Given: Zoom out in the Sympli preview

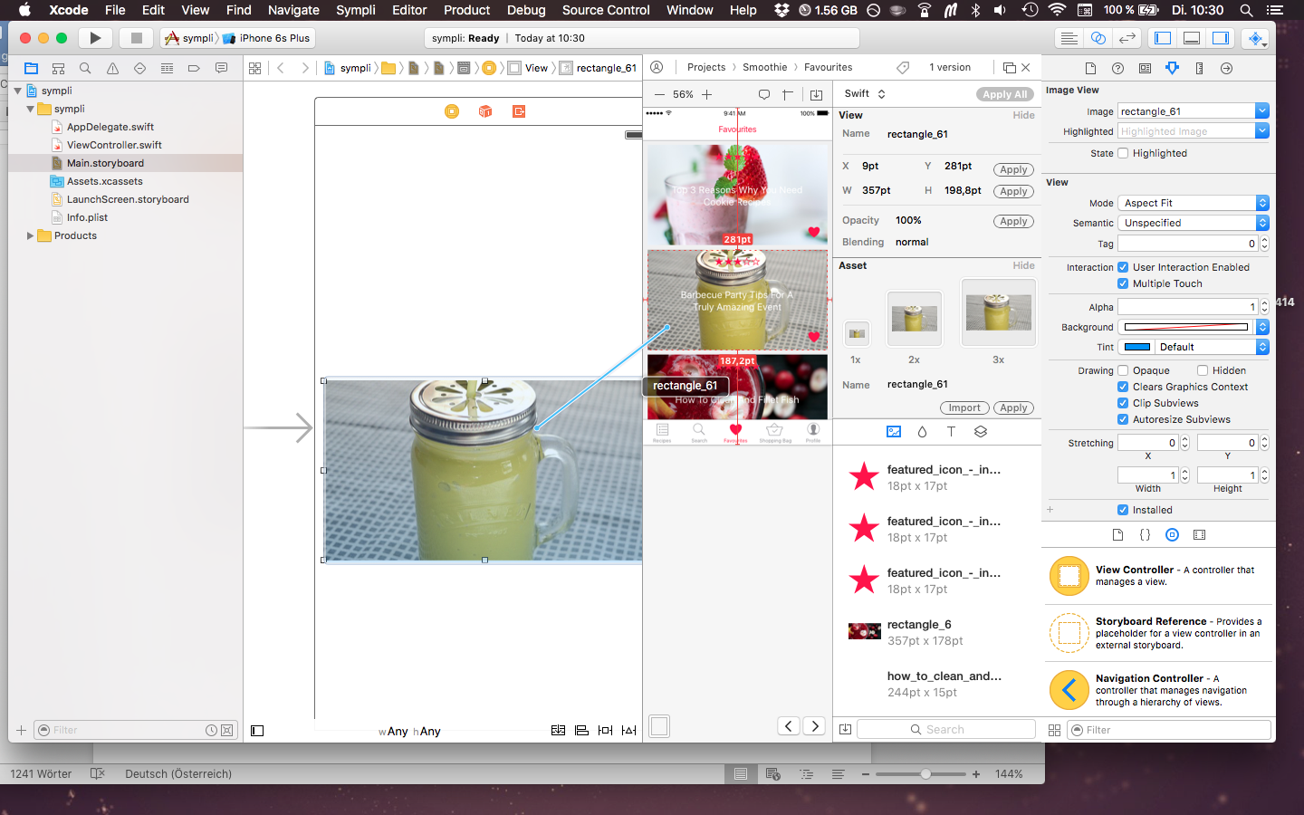Looking at the screenshot, I should 659,94.
